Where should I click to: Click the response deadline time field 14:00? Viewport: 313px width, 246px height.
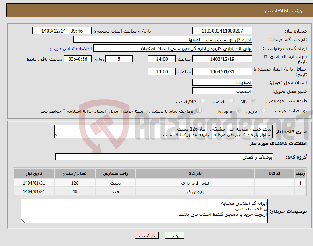(162, 59)
